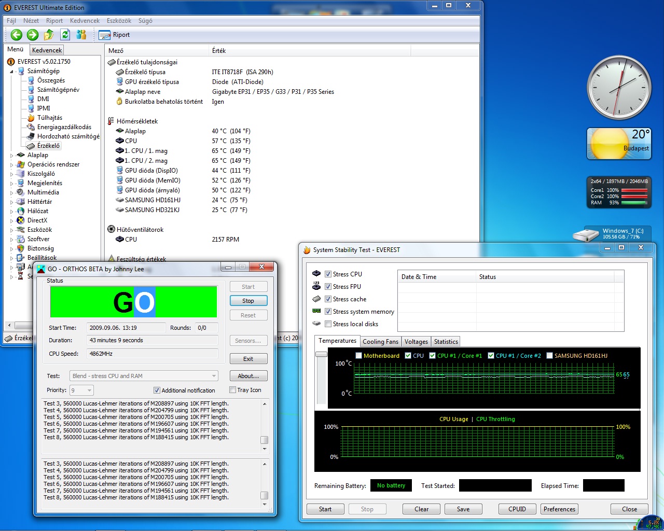664x531 pixels.
Task: Enable SAMSUNG HD161HJ graph checkbox
Action: click(x=549, y=356)
